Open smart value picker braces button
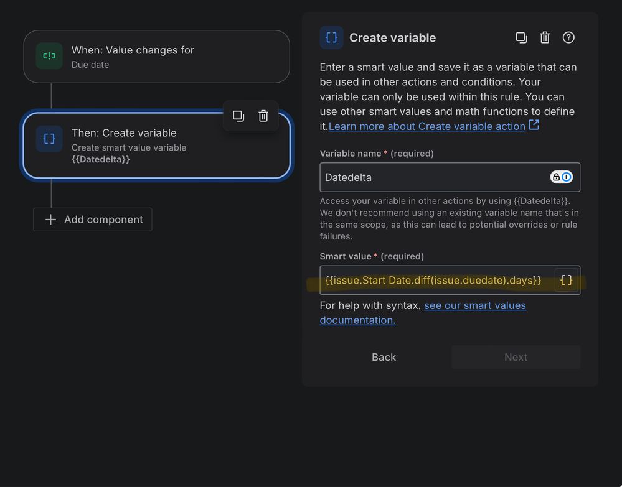The width and height of the screenshot is (622, 487). [x=567, y=280]
